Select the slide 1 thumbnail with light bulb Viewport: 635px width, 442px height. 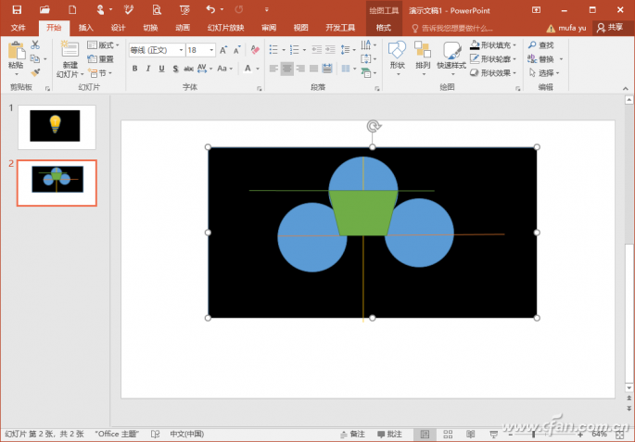click(56, 127)
